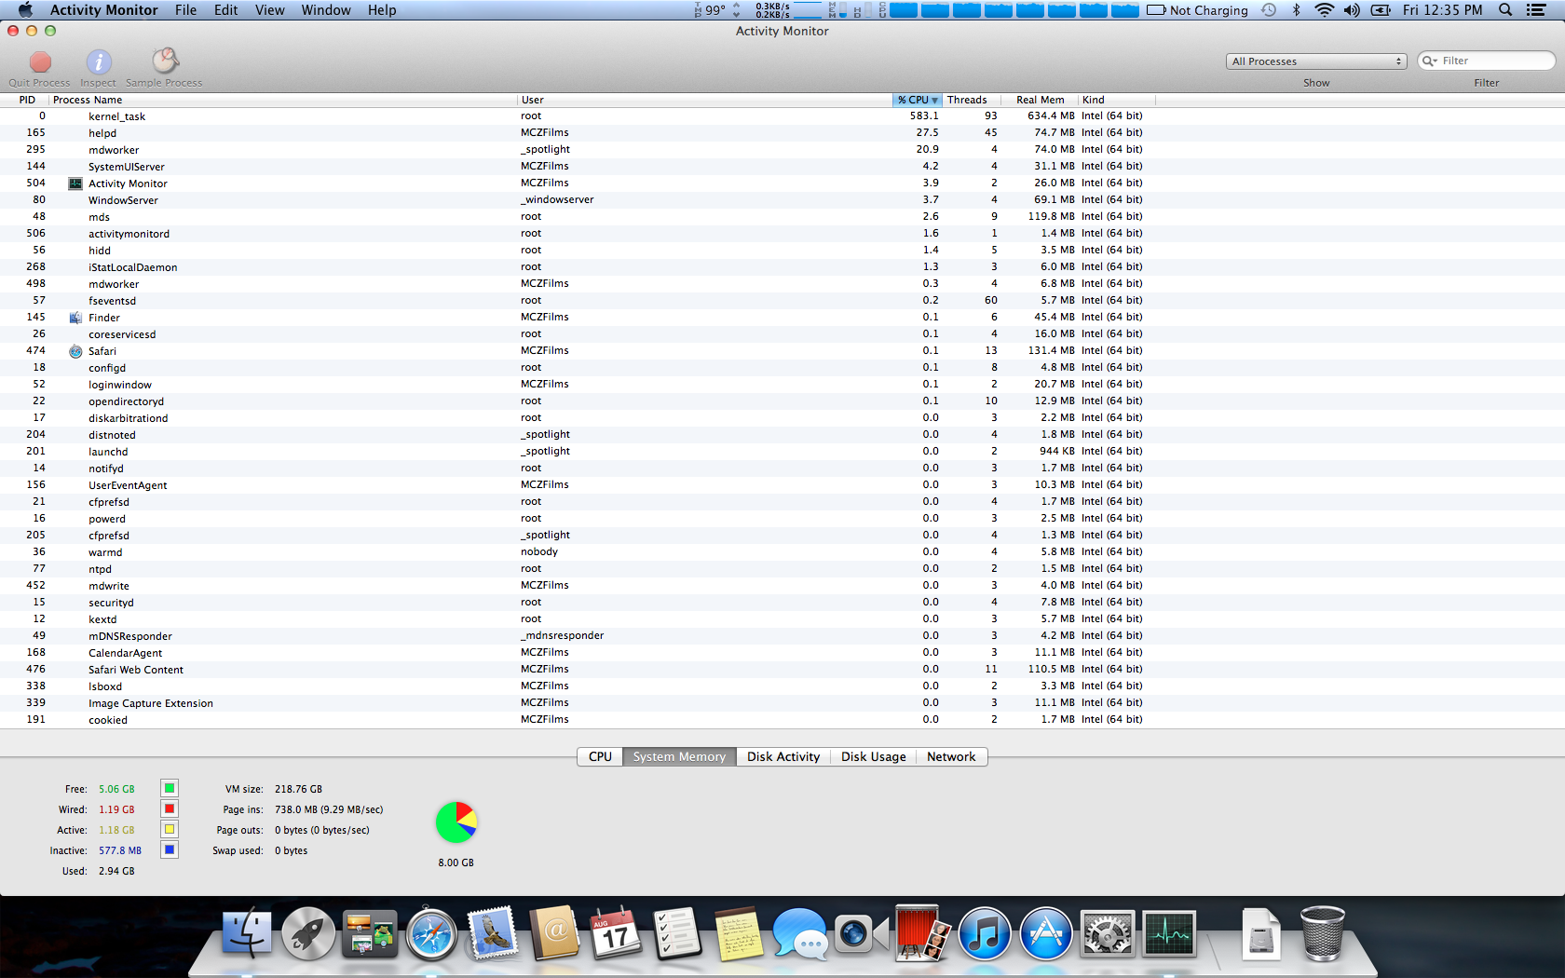
Task: Click Safari icon in process list
Action: 75,351
